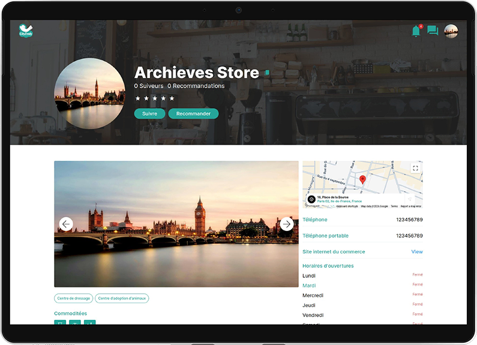Click the Archieves Store title
This screenshot has width=477, height=345.
pos(197,73)
